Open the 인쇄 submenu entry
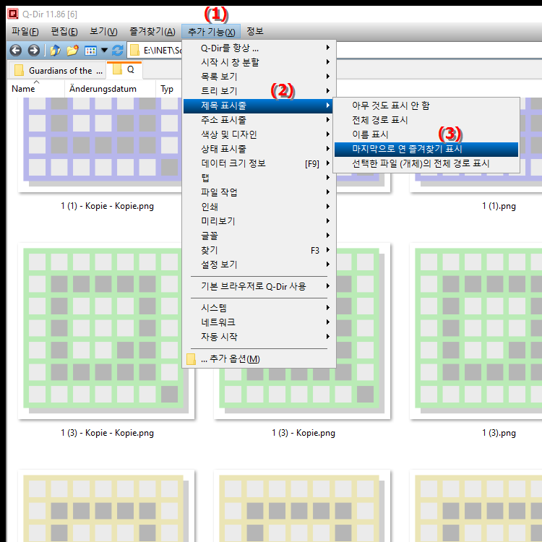The width and height of the screenshot is (542, 542). [259, 207]
